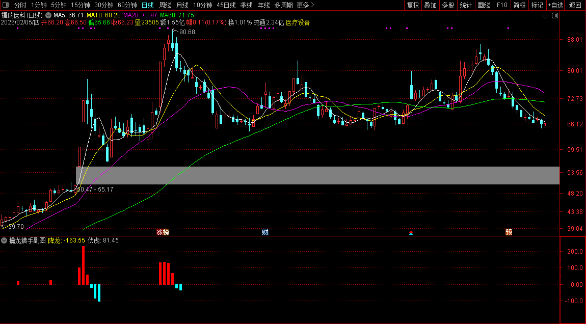This screenshot has width=586, height=324.
Task: Toggle 叠加 overlay comparison
Action: click(430, 5)
